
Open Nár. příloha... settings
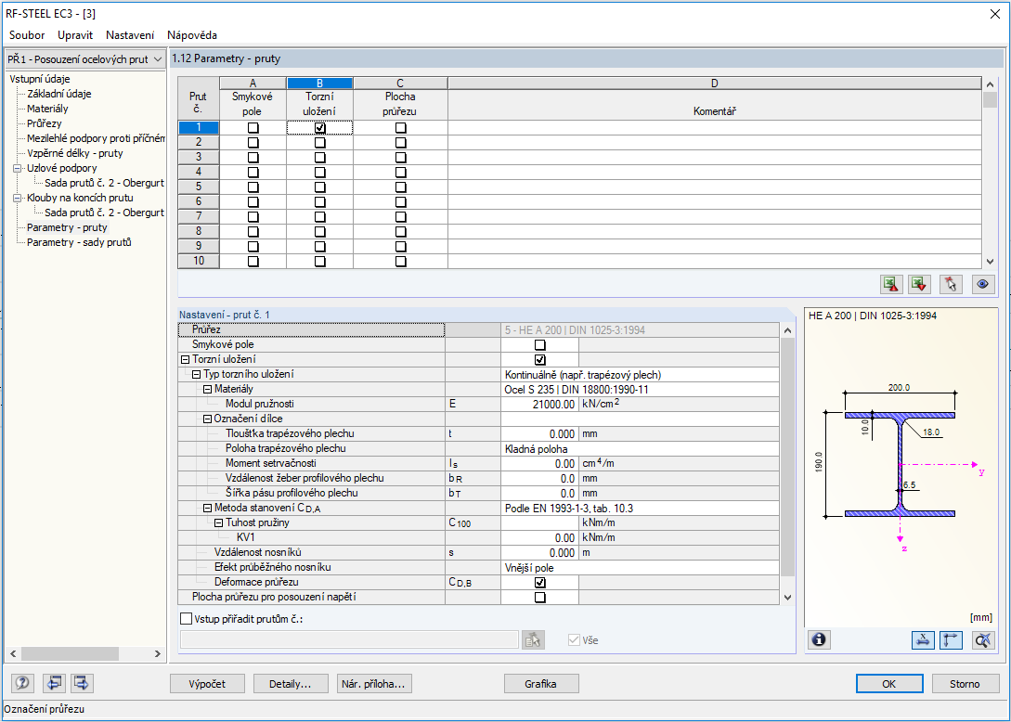point(375,684)
